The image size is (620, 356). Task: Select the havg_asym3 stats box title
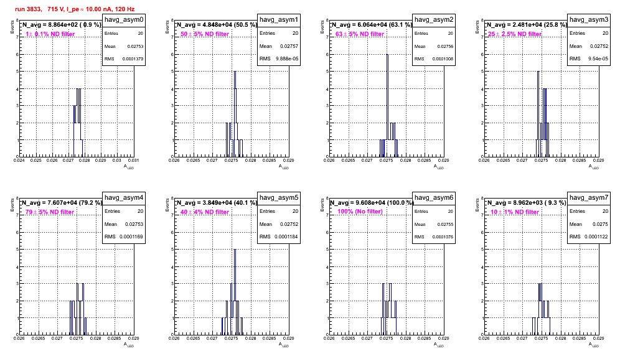click(589, 20)
